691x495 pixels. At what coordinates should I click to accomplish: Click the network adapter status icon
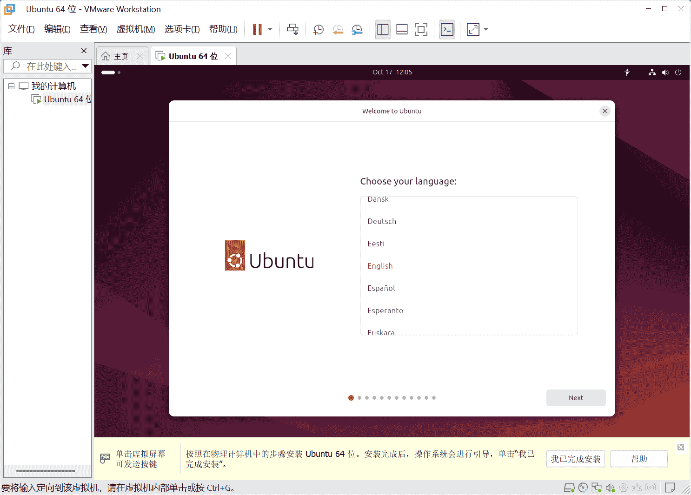click(x=597, y=488)
